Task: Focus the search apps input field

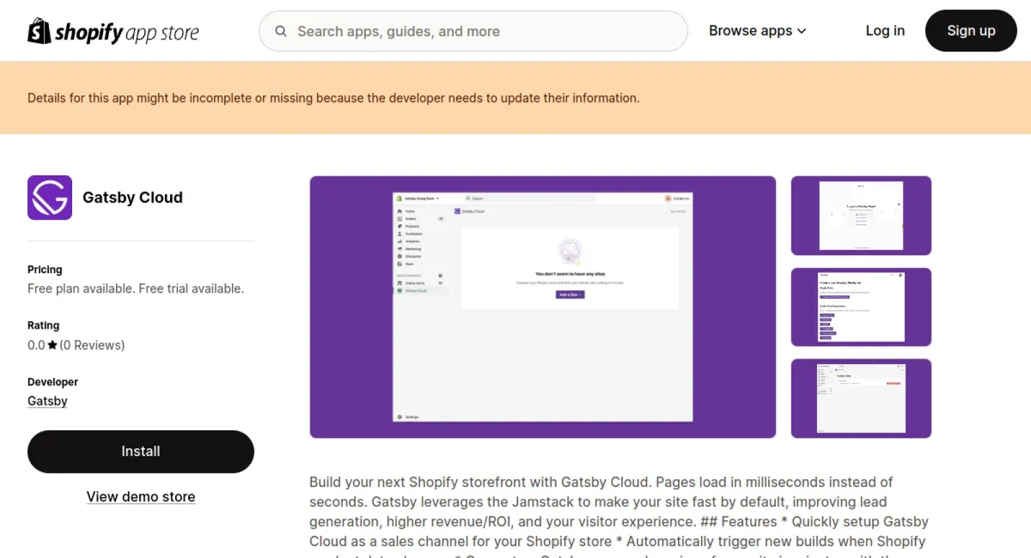Action: (481, 32)
